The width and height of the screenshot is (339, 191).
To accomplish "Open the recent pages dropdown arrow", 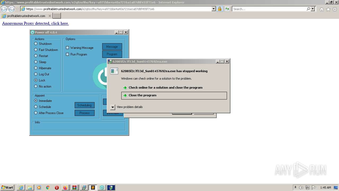I will pos(17,9).
